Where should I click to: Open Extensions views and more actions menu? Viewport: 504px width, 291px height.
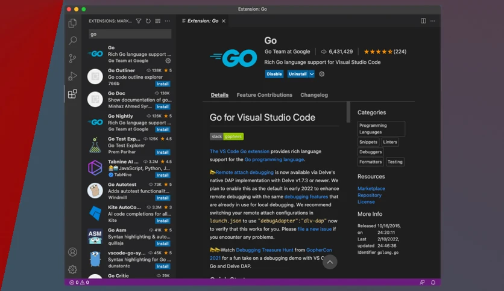(x=168, y=21)
